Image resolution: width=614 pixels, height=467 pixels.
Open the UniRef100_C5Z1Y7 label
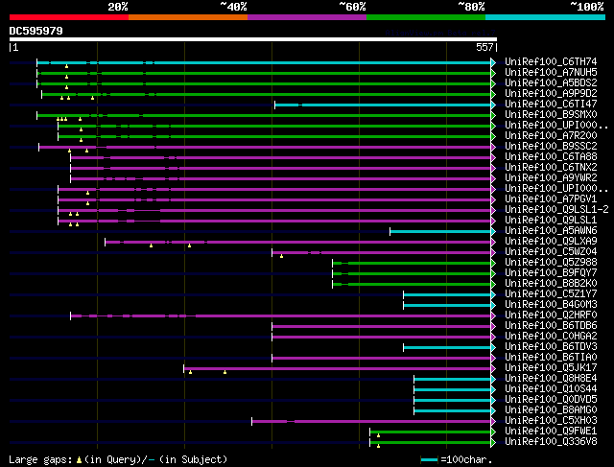[551, 294]
